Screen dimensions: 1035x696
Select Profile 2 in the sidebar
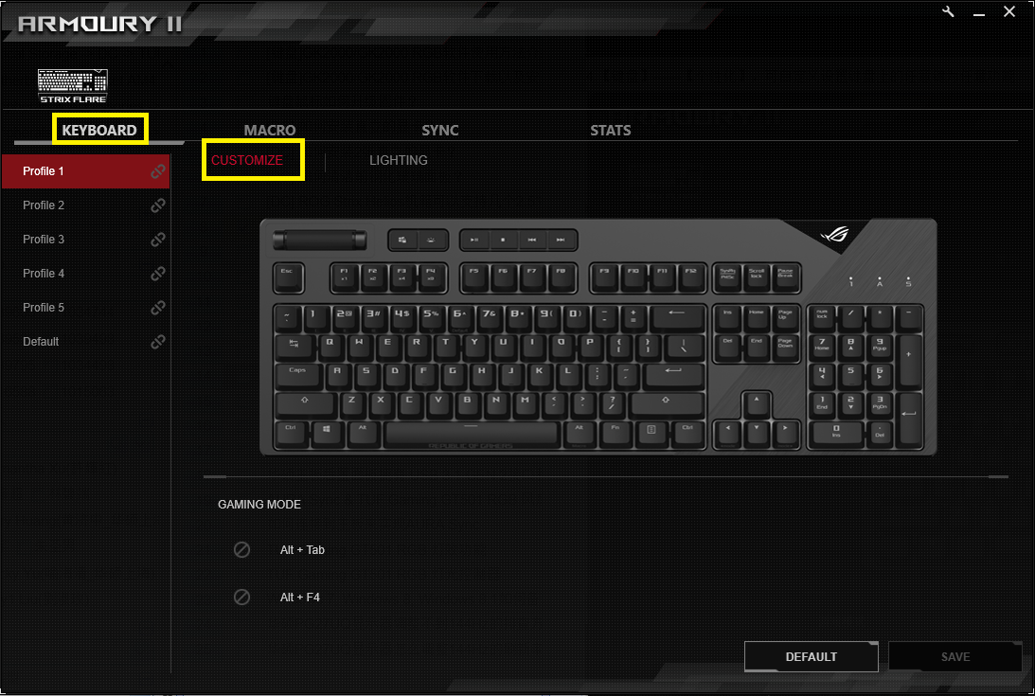[86, 205]
